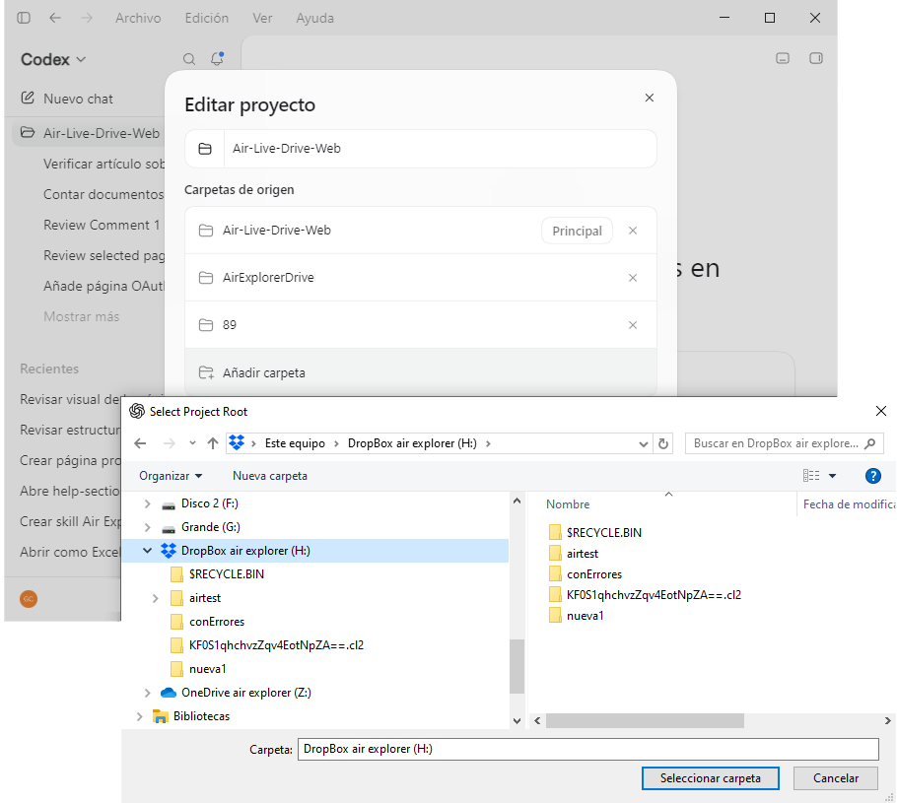Click Mostrar más in sidebar
The height and width of the screenshot is (803, 897).
[x=81, y=316]
